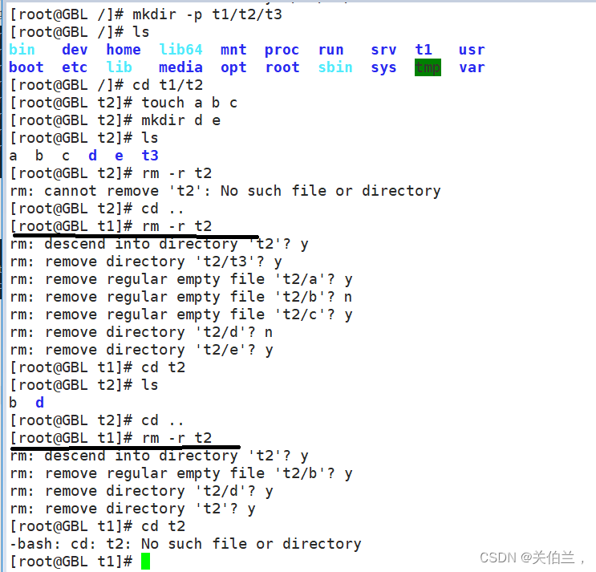Click the second listing's blue 'd' entry

39,403
